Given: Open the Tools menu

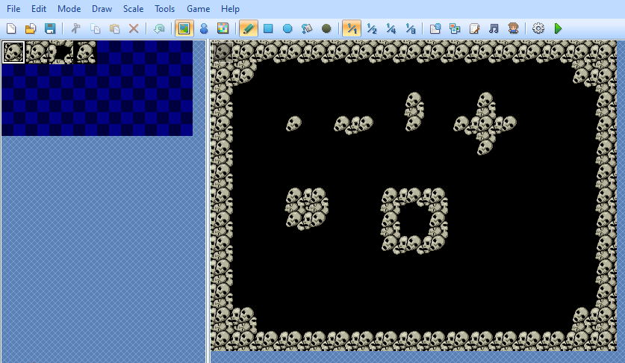Looking at the screenshot, I should 164,9.
